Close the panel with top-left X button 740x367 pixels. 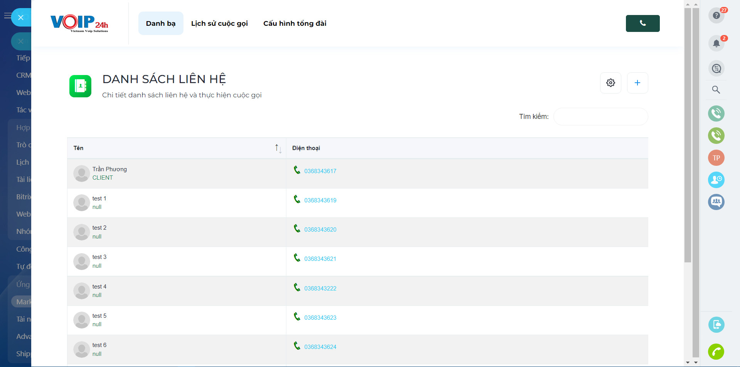(x=21, y=17)
